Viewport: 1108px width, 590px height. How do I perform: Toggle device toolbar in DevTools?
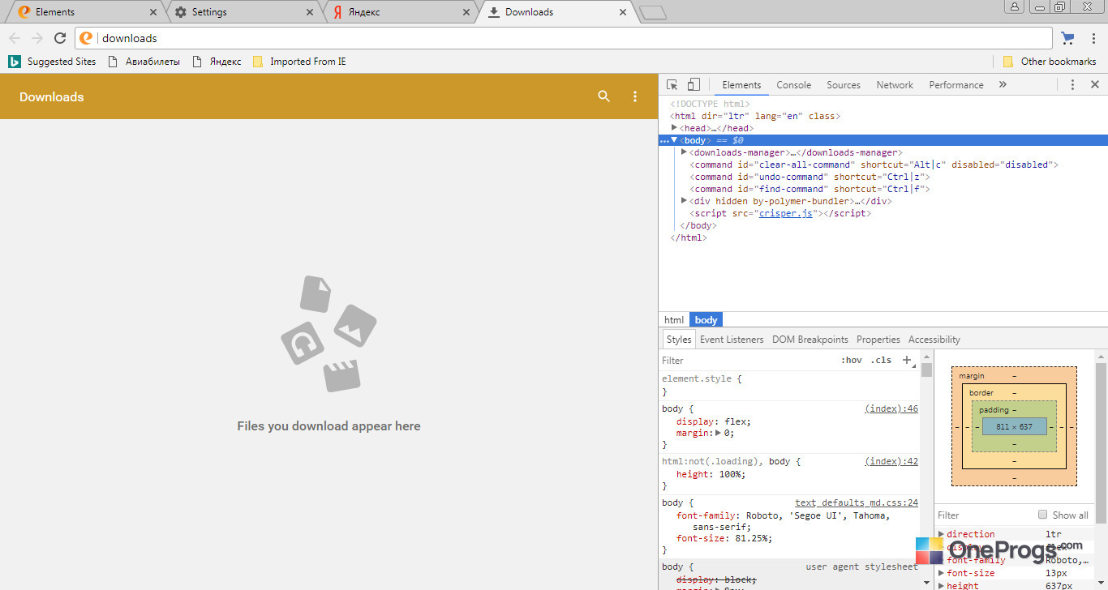(x=694, y=84)
